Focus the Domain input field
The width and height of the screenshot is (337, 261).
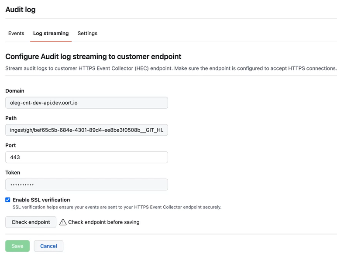pyautogui.click(x=86, y=103)
